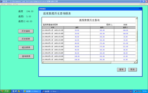Switch to the second 世纪星 taskbar window button
The width and height of the screenshot is (148, 93).
(x=51, y=91)
